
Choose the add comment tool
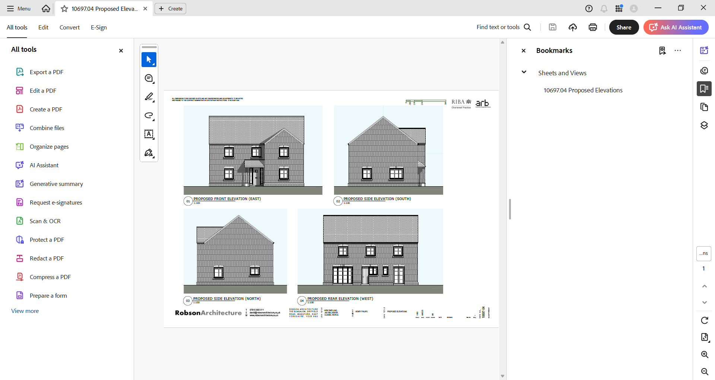[149, 78]
